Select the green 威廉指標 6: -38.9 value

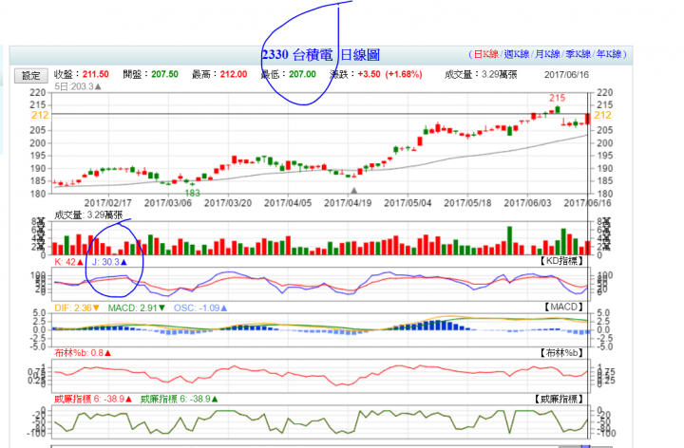click(179, 400)
